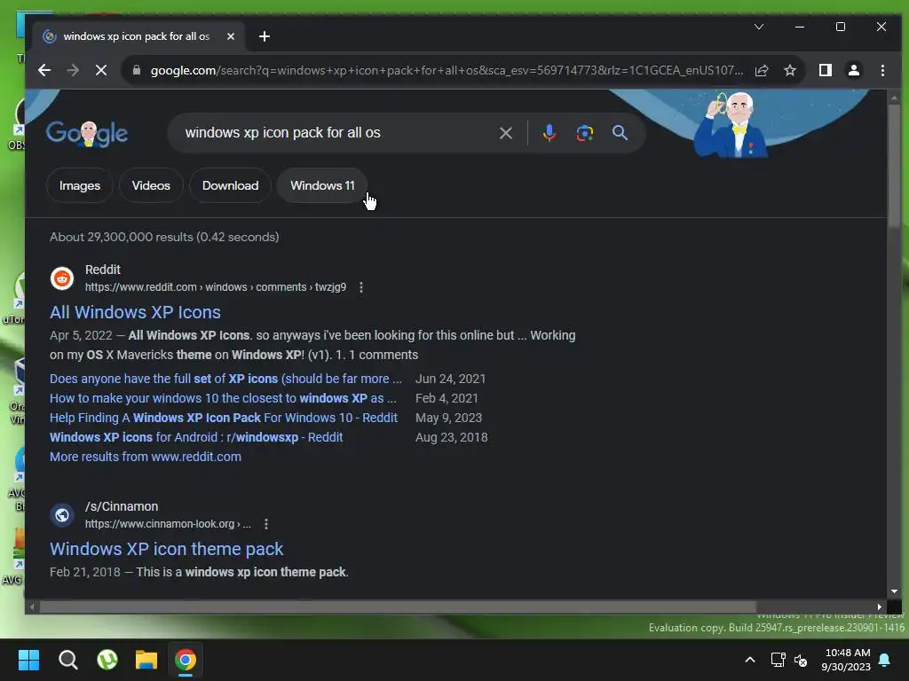Bookmark this page with the star icon
909x681 pixels.
(x=789, y=71)
